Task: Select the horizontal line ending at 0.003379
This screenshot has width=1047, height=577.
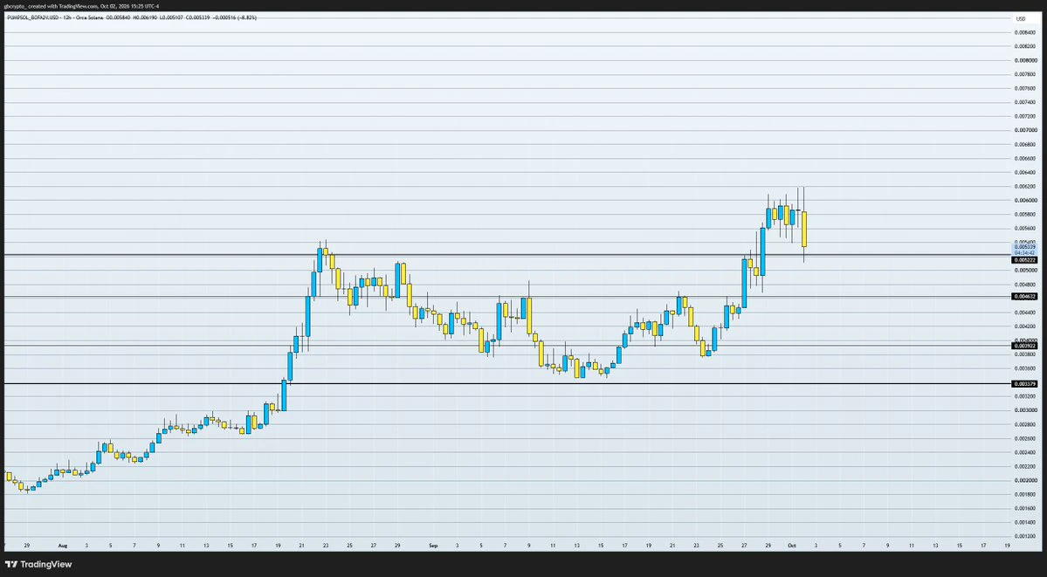Action: click(x=507, y=383)
